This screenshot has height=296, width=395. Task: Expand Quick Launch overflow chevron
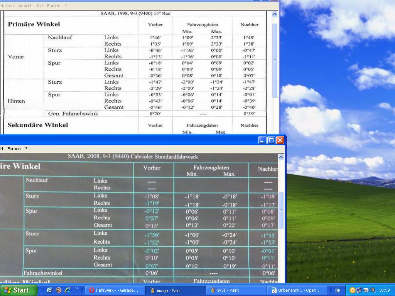[77, 288]
